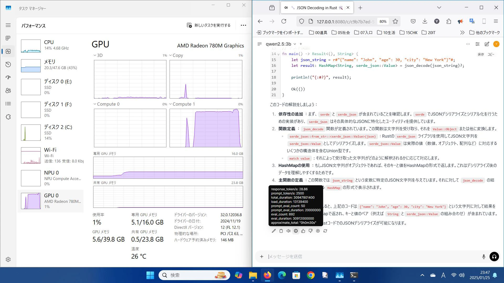Open Task Manager settings gear
Image resolution: width=504 pixels, height=283 pixels.
(x=8, y=259)
